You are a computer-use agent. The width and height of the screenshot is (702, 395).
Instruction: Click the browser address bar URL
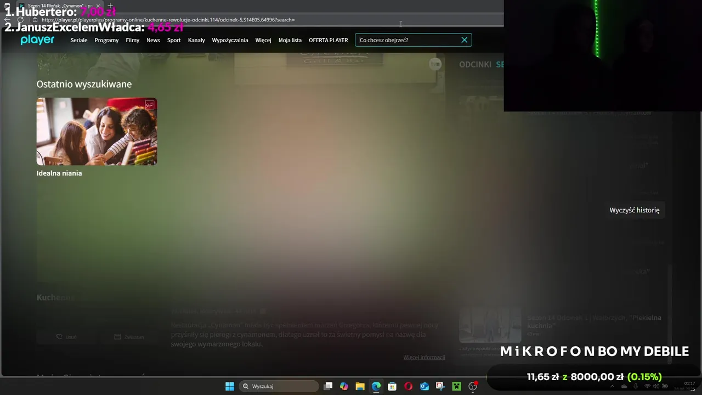[168, 20]
